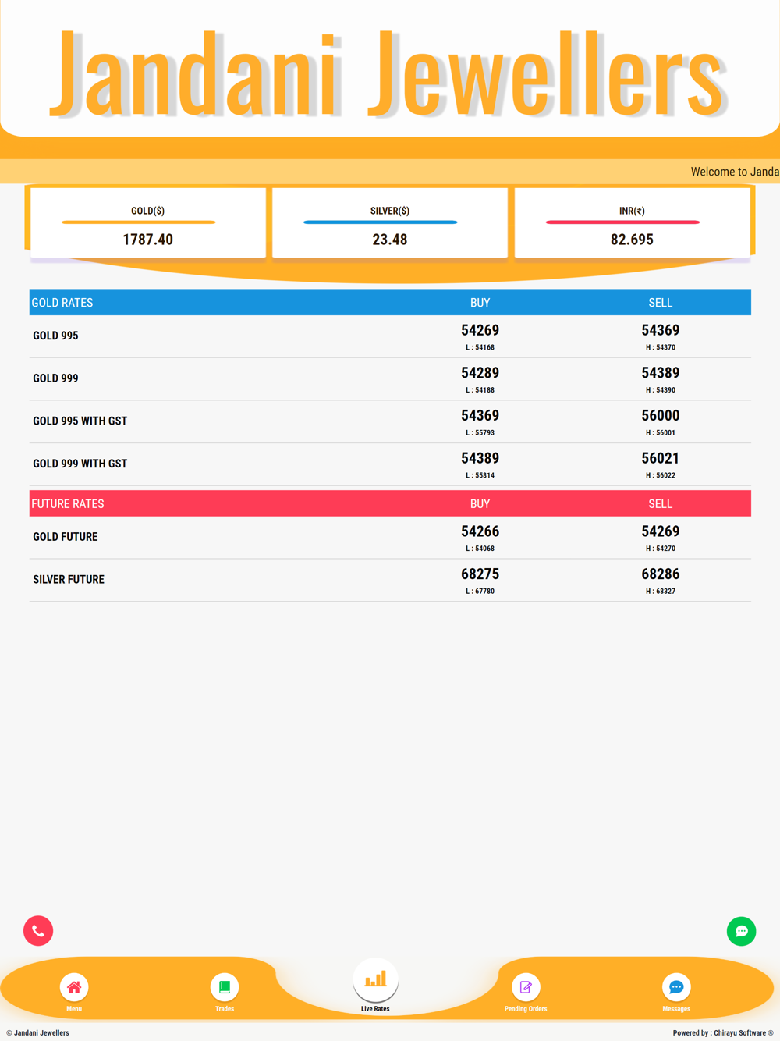
Task: Click low value L : 54068
Action: [x=480, y=549]
